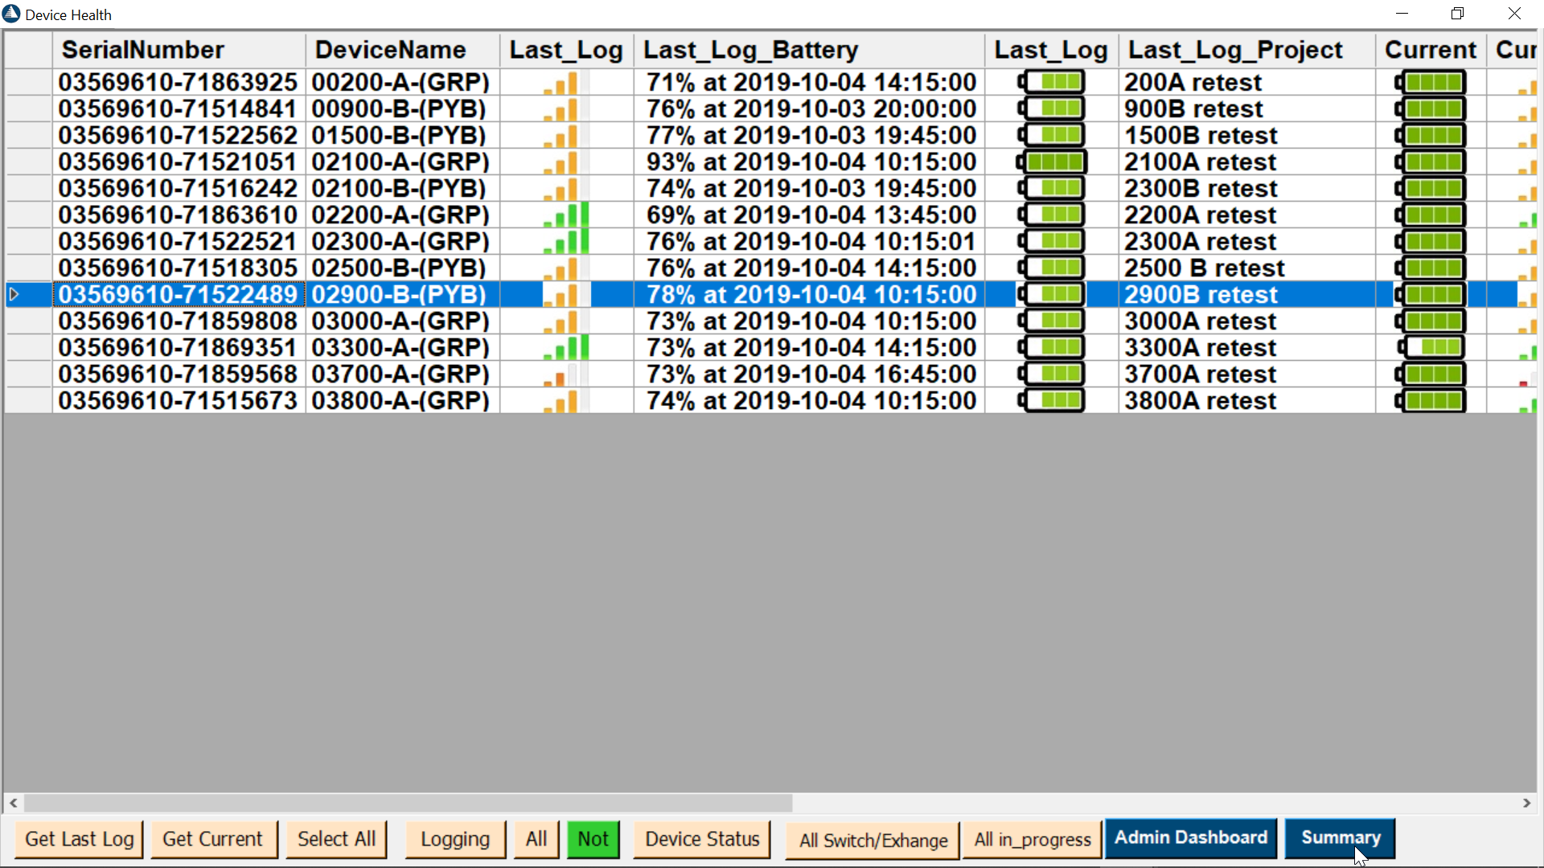Click the horizontal scrollbar right arrow
Image resolution: width=1544 pixels, height=868 pixels.
[x=1526, y=803]
